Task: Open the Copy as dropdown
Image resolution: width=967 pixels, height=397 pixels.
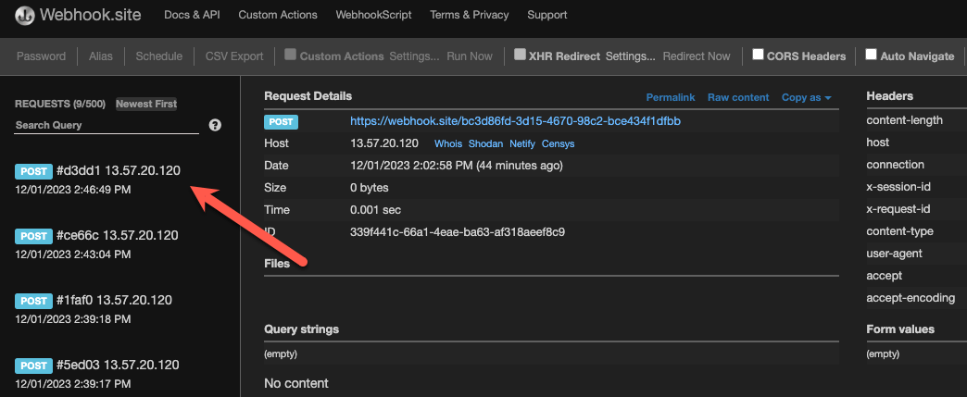Action: pos(806,97)
